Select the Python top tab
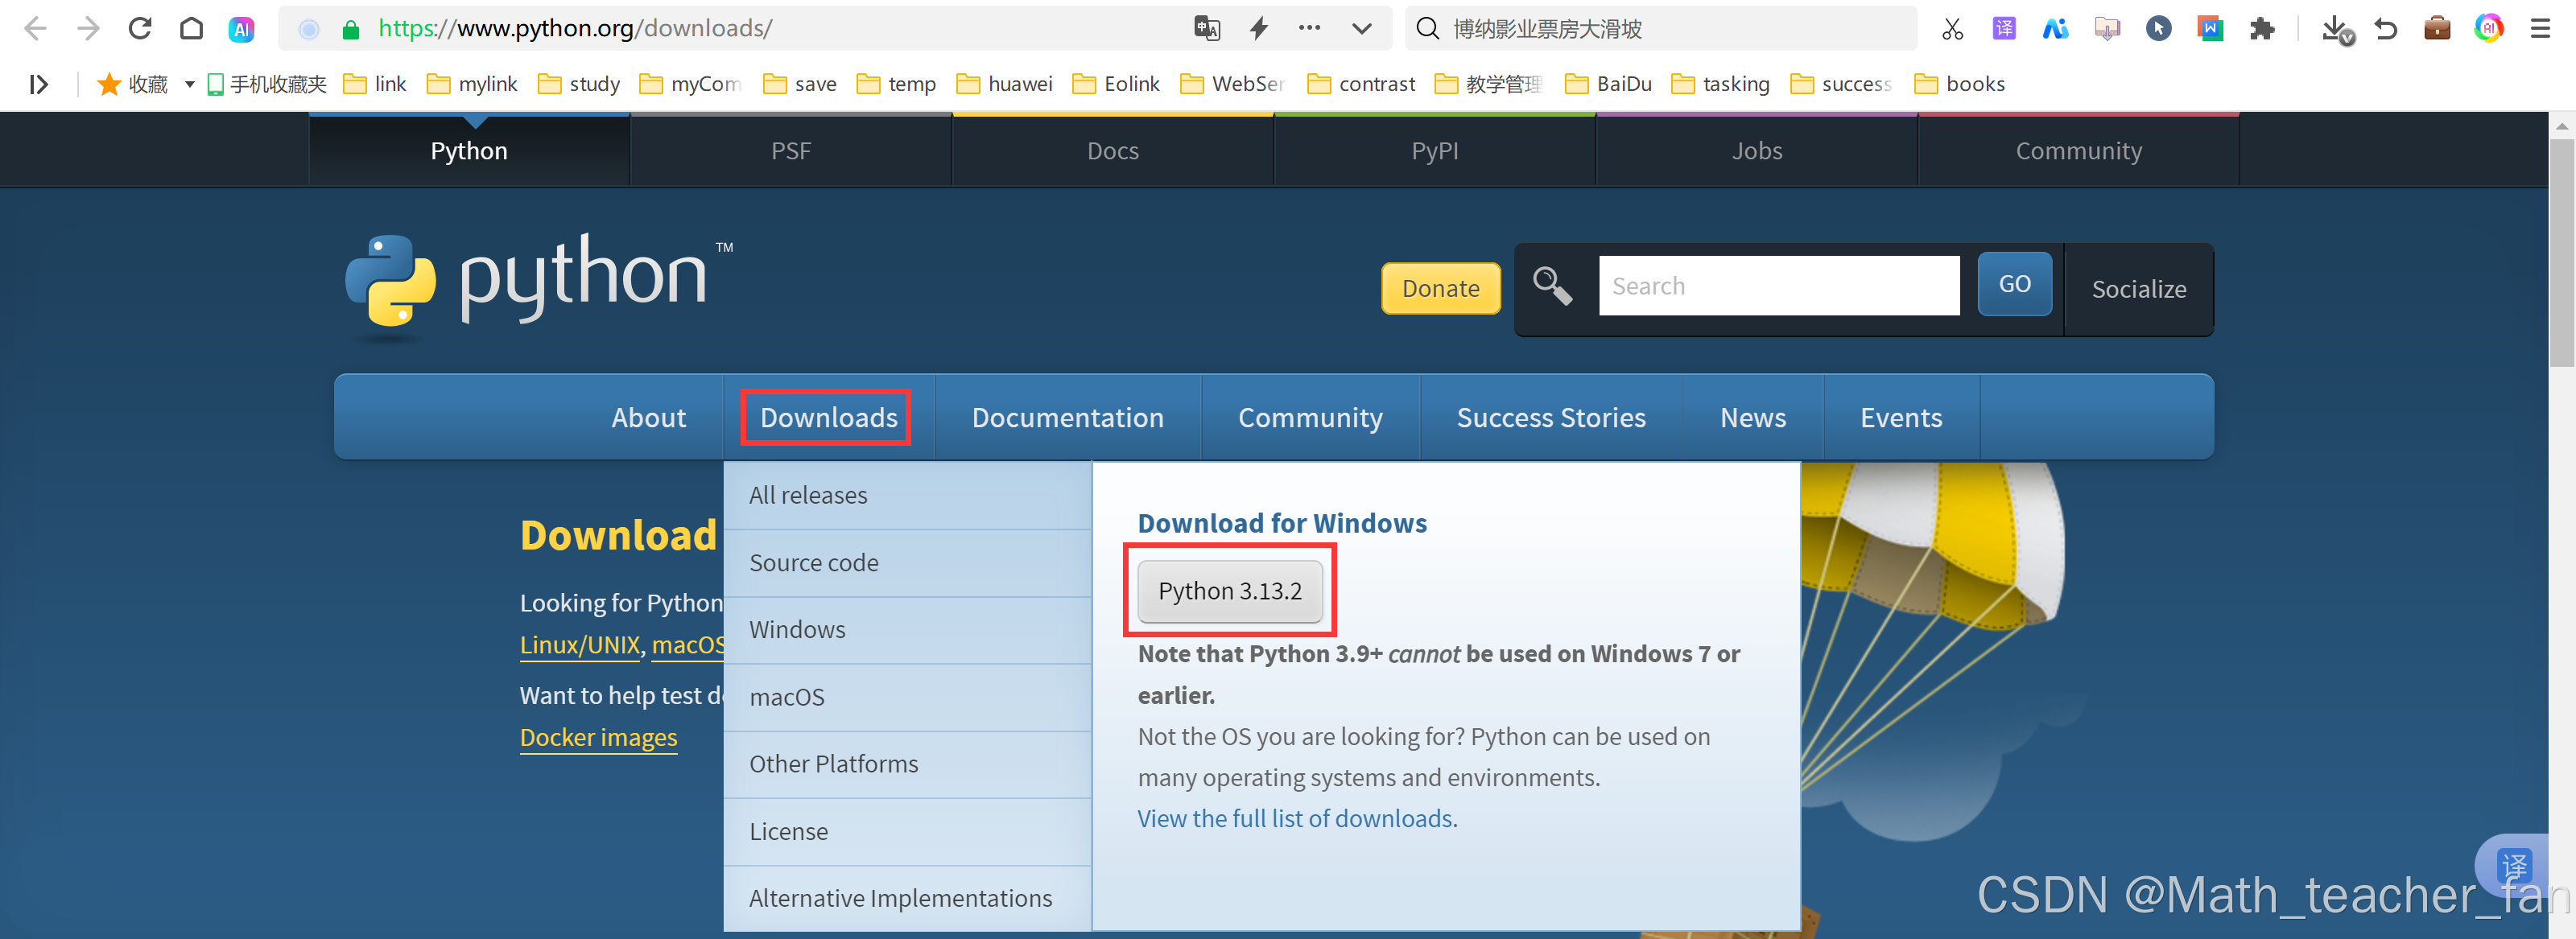This screenshot has width=2576, height=939. [469, 151]
